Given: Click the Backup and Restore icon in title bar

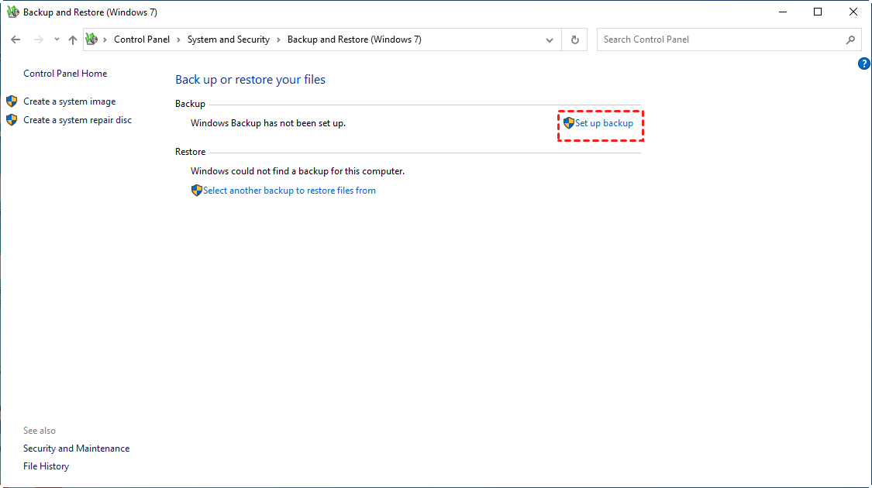Looking at the screenshot, I should (12, 12).
